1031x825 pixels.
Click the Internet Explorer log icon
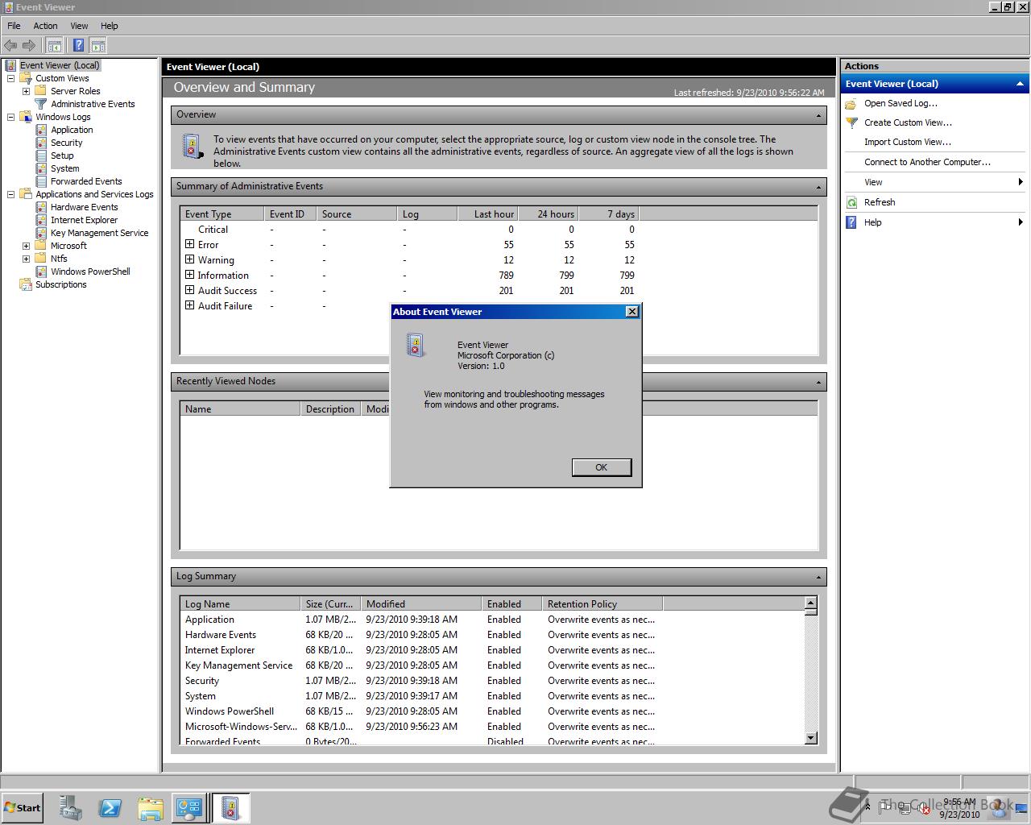[x=41, y=220]
